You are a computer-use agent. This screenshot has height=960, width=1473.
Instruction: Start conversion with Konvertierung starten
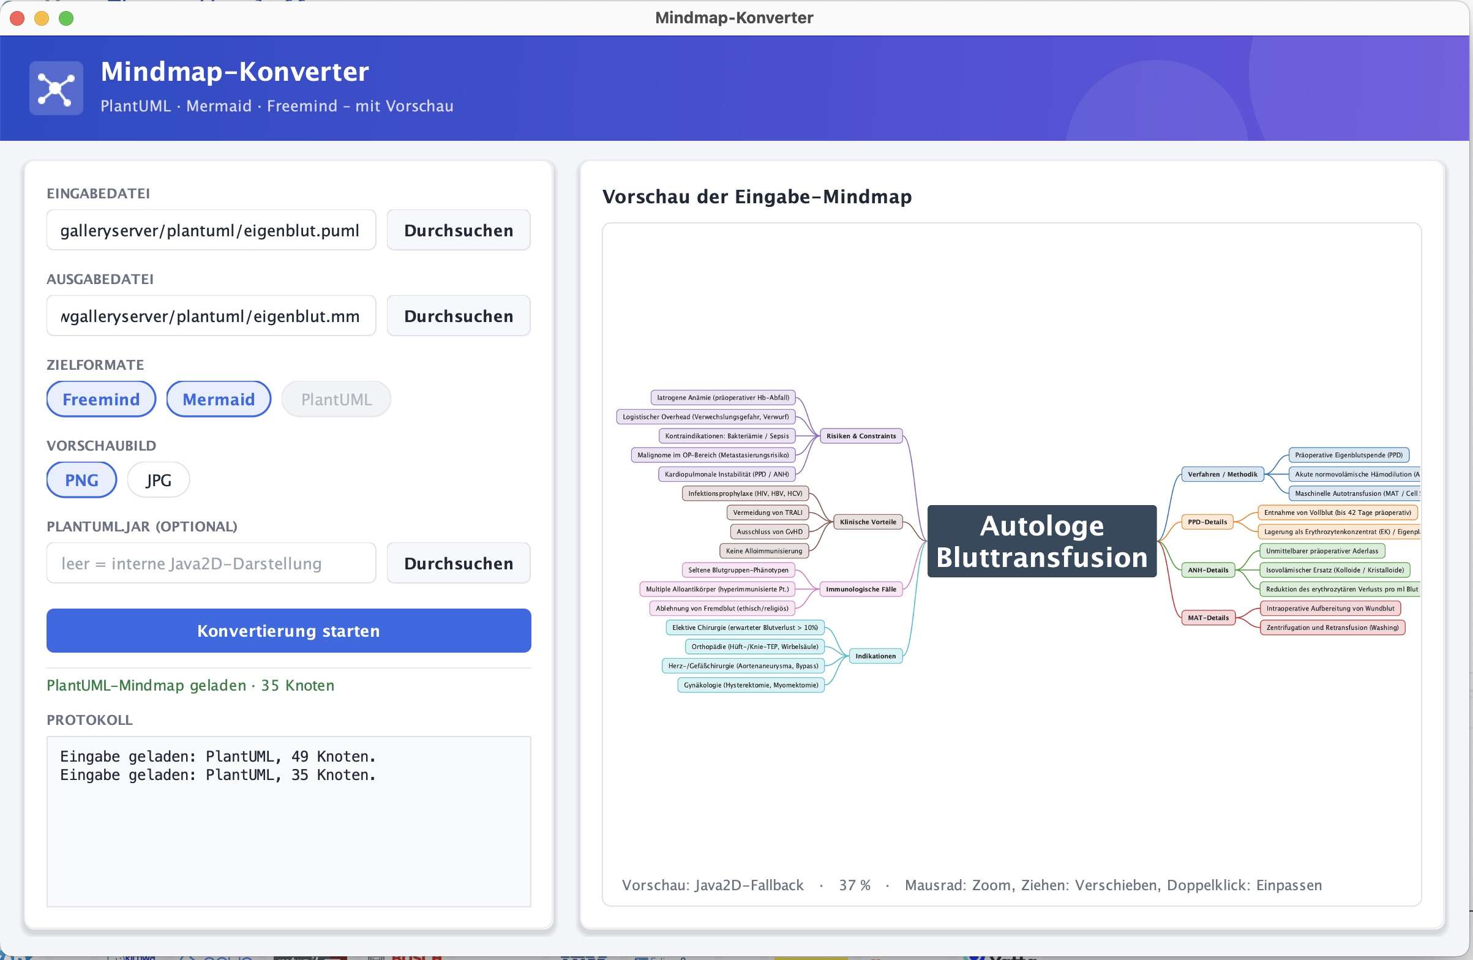(x=289, y=631)
